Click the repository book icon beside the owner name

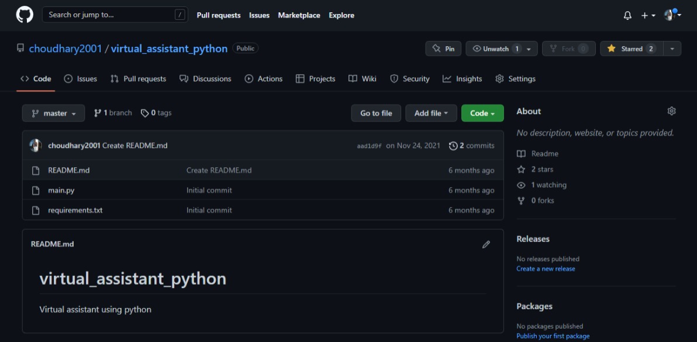coord(20,48)
